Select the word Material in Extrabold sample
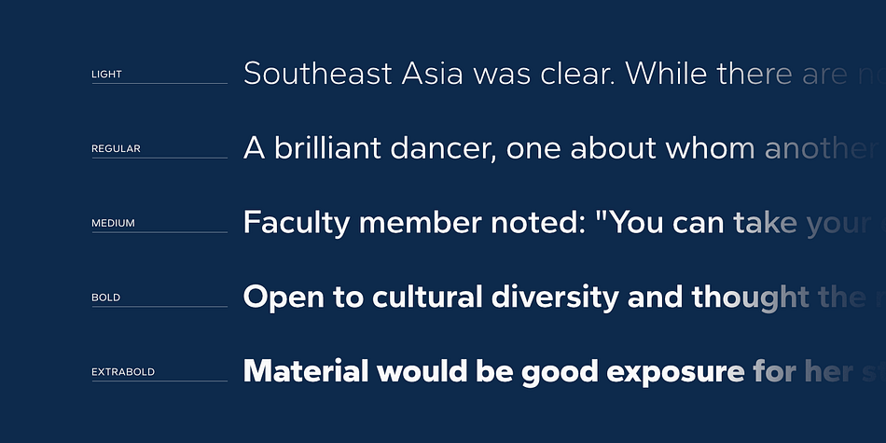The width and height of the screenshot is (886, 443). [x=306, y=372]
